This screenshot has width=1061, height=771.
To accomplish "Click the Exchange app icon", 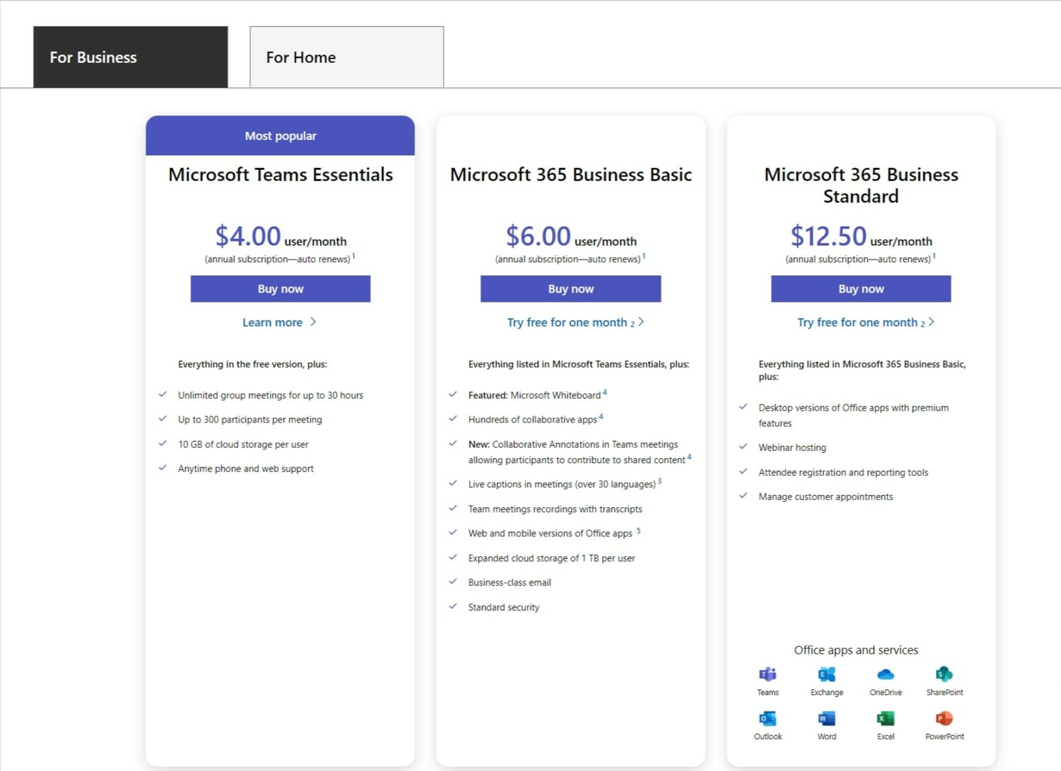I will click(x=826, y=674).
